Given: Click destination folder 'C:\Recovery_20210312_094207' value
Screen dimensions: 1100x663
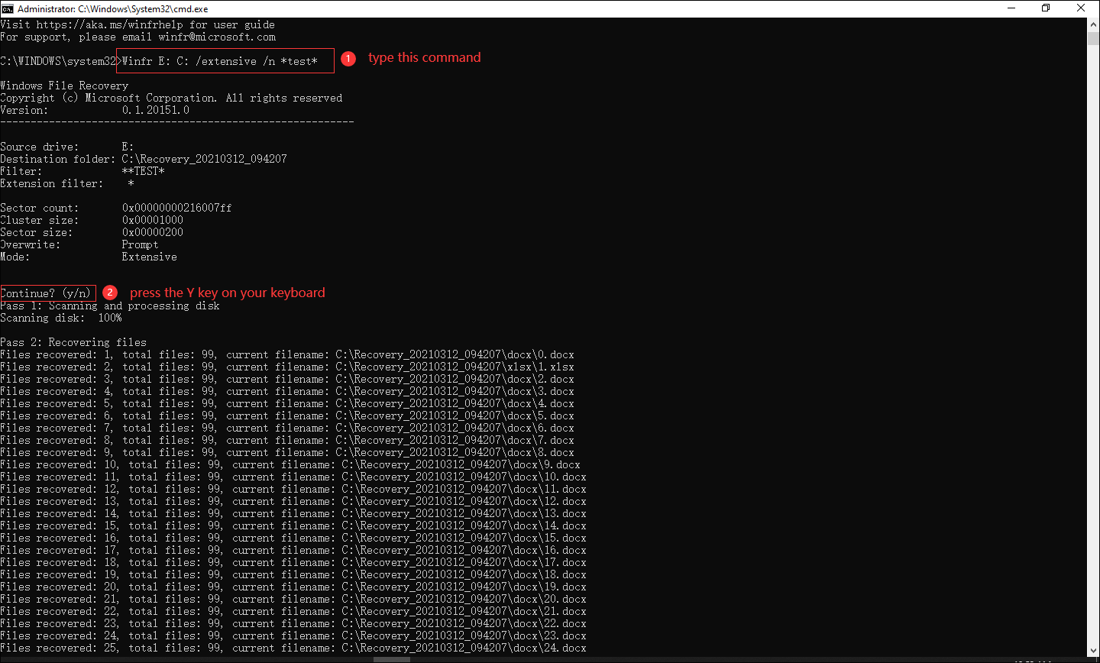Looking at the screenshot, I should tap(205, 159).
